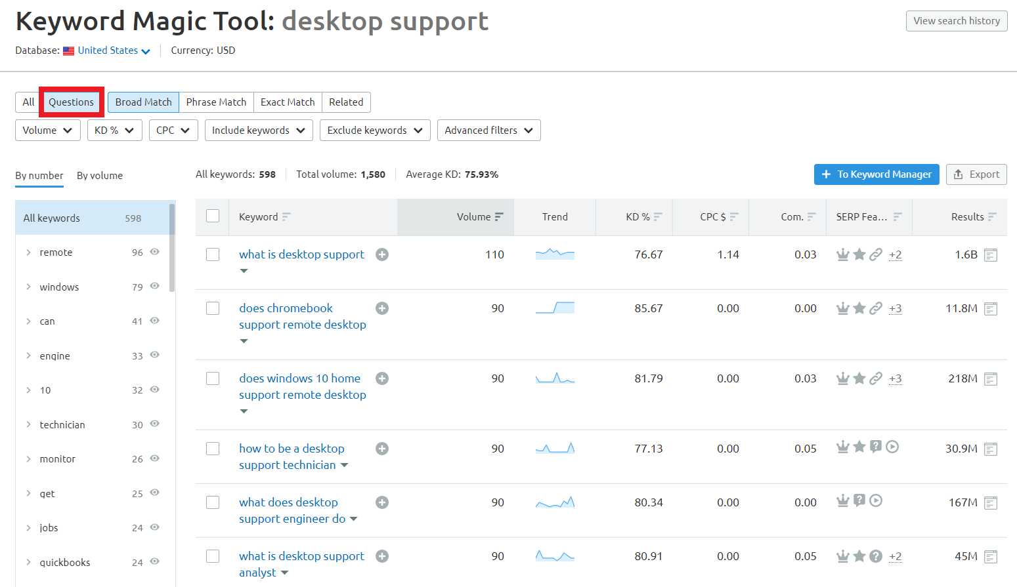Click plus icon next to 'does chromebook support remote desktop'
Screen dimensions: 1017x587
click(382, 308)
